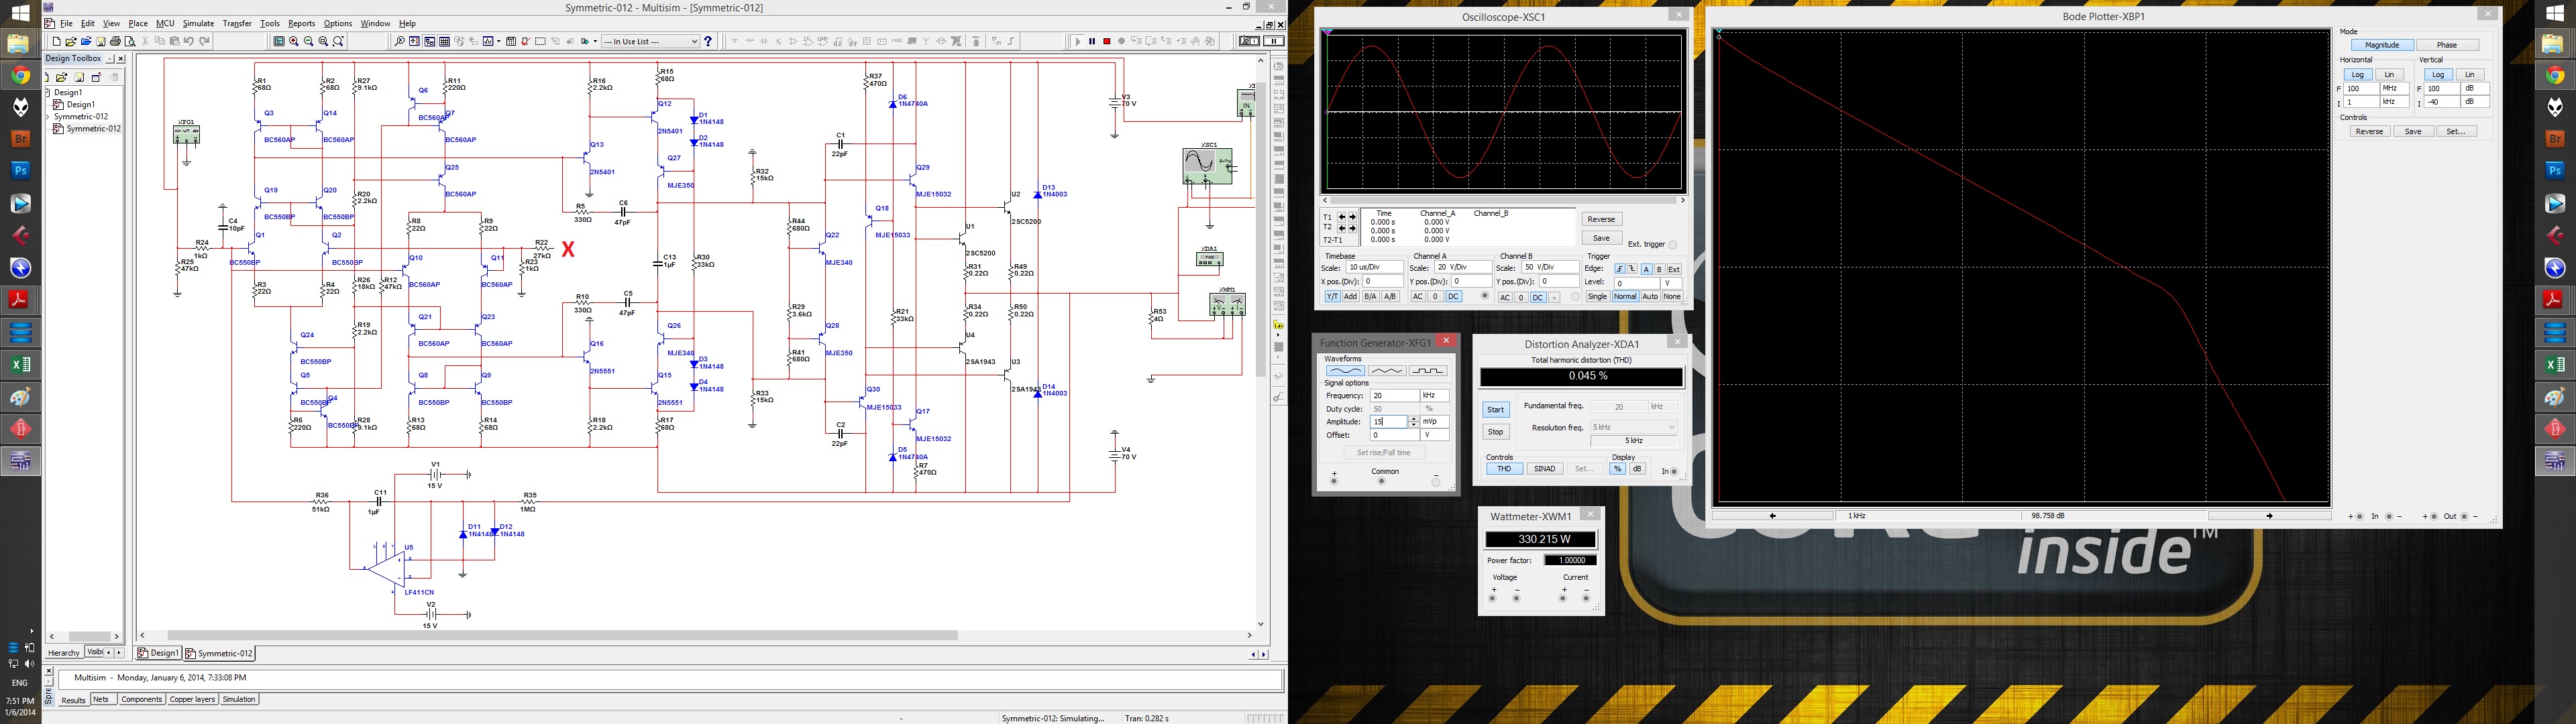Click the Help question mark icon
2576x724 pixels.
tap(708, 41)
